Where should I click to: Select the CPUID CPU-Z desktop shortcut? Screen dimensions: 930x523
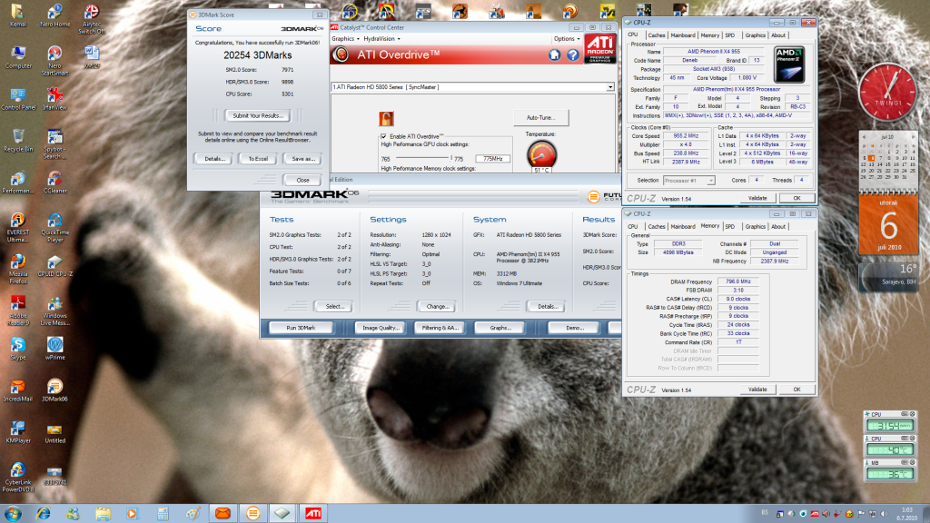pos(54,266)
